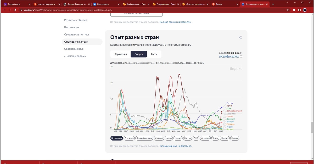The image size is (314, 164).
Task: Switch to the Добавить пост tab
Action: [136, 4]
